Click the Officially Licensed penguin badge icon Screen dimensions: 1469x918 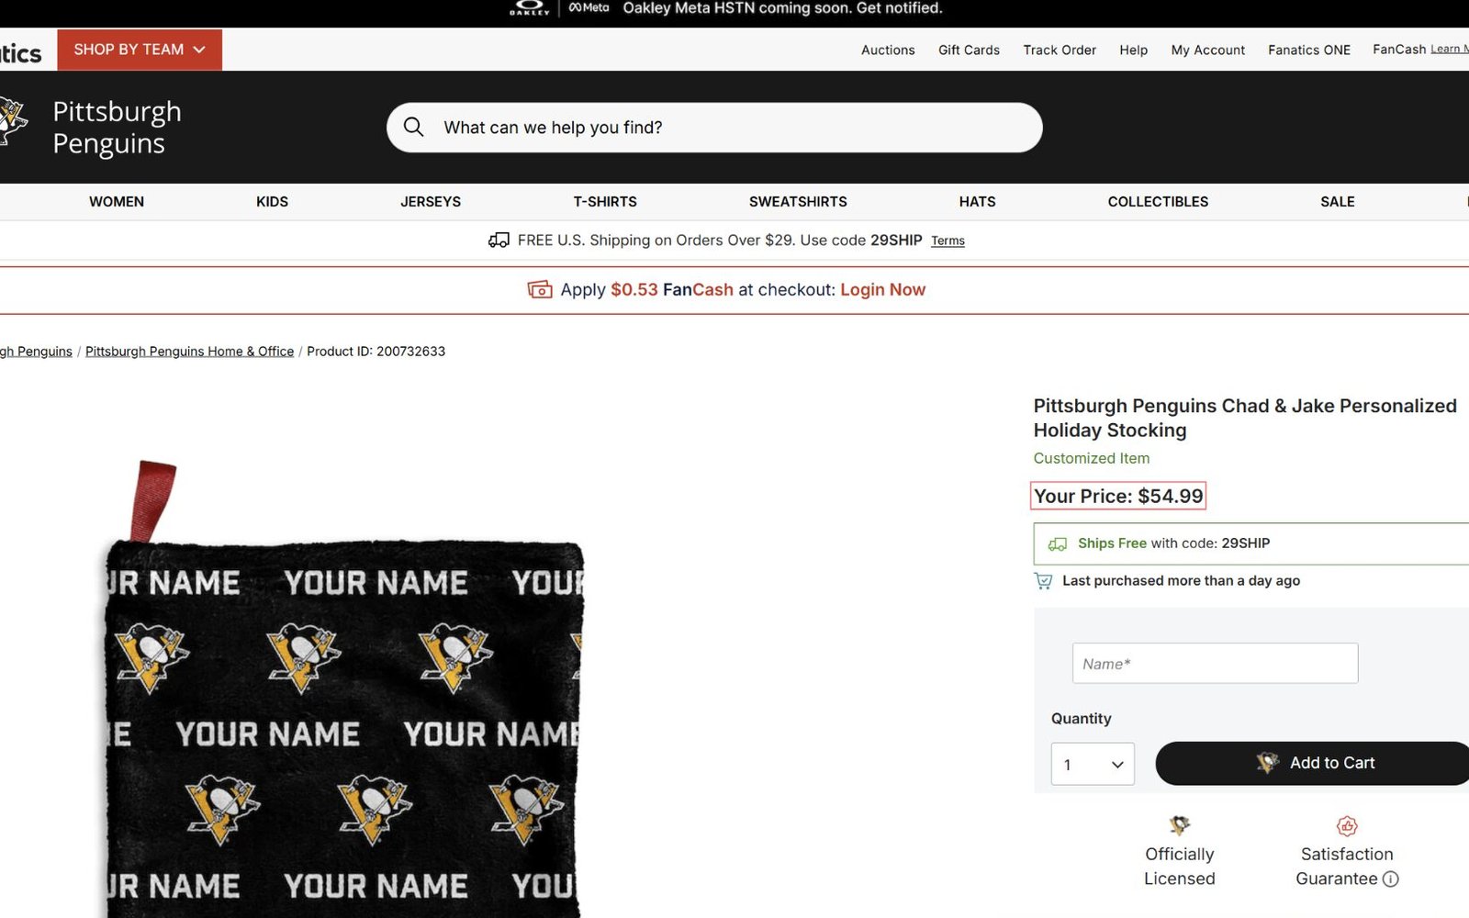click(1180, 824)
